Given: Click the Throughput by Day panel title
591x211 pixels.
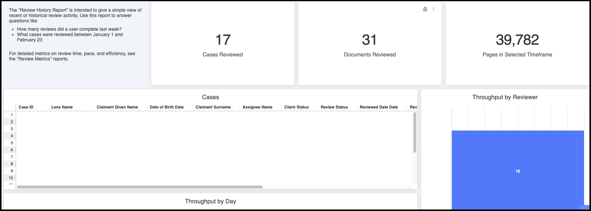Looking at the screenshot, I should 210,201.
